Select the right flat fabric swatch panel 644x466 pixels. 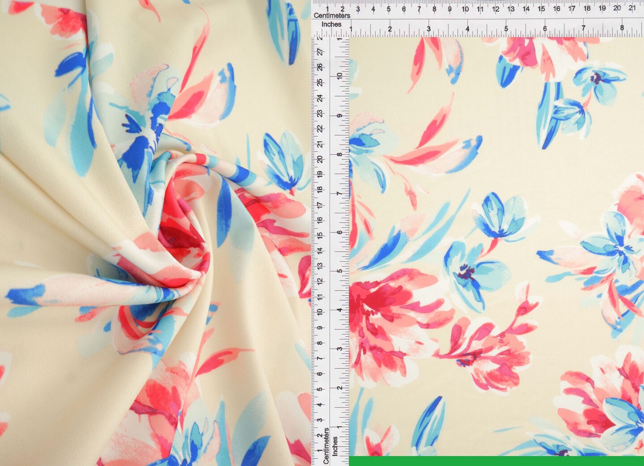pyautogui.click(x=496, y=246)
